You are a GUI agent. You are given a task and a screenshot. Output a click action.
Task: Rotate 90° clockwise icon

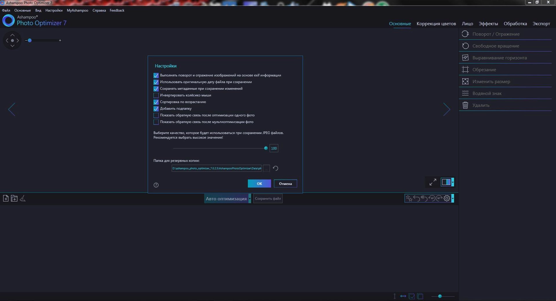coord(439,198)
